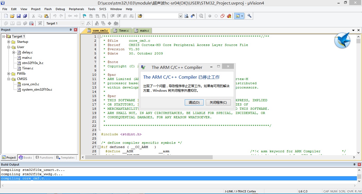Click the 调试(D) debug button in dialog

[194, 102]
